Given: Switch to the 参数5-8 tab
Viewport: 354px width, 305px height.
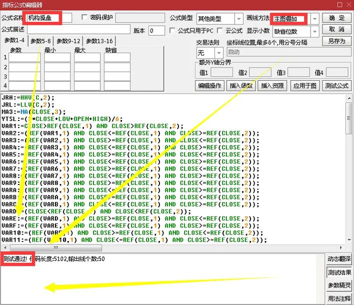Looking at the screenshot, I should click(40, 41).
